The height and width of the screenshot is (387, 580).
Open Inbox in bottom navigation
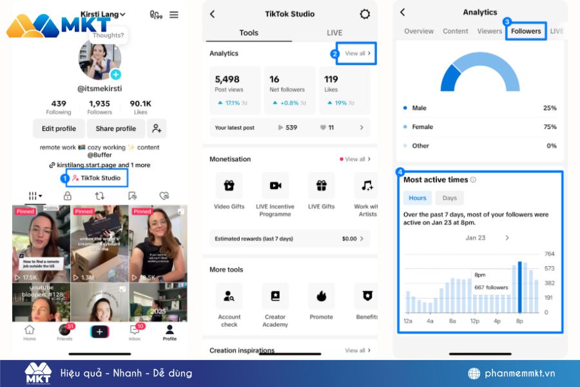coord(135,333)
